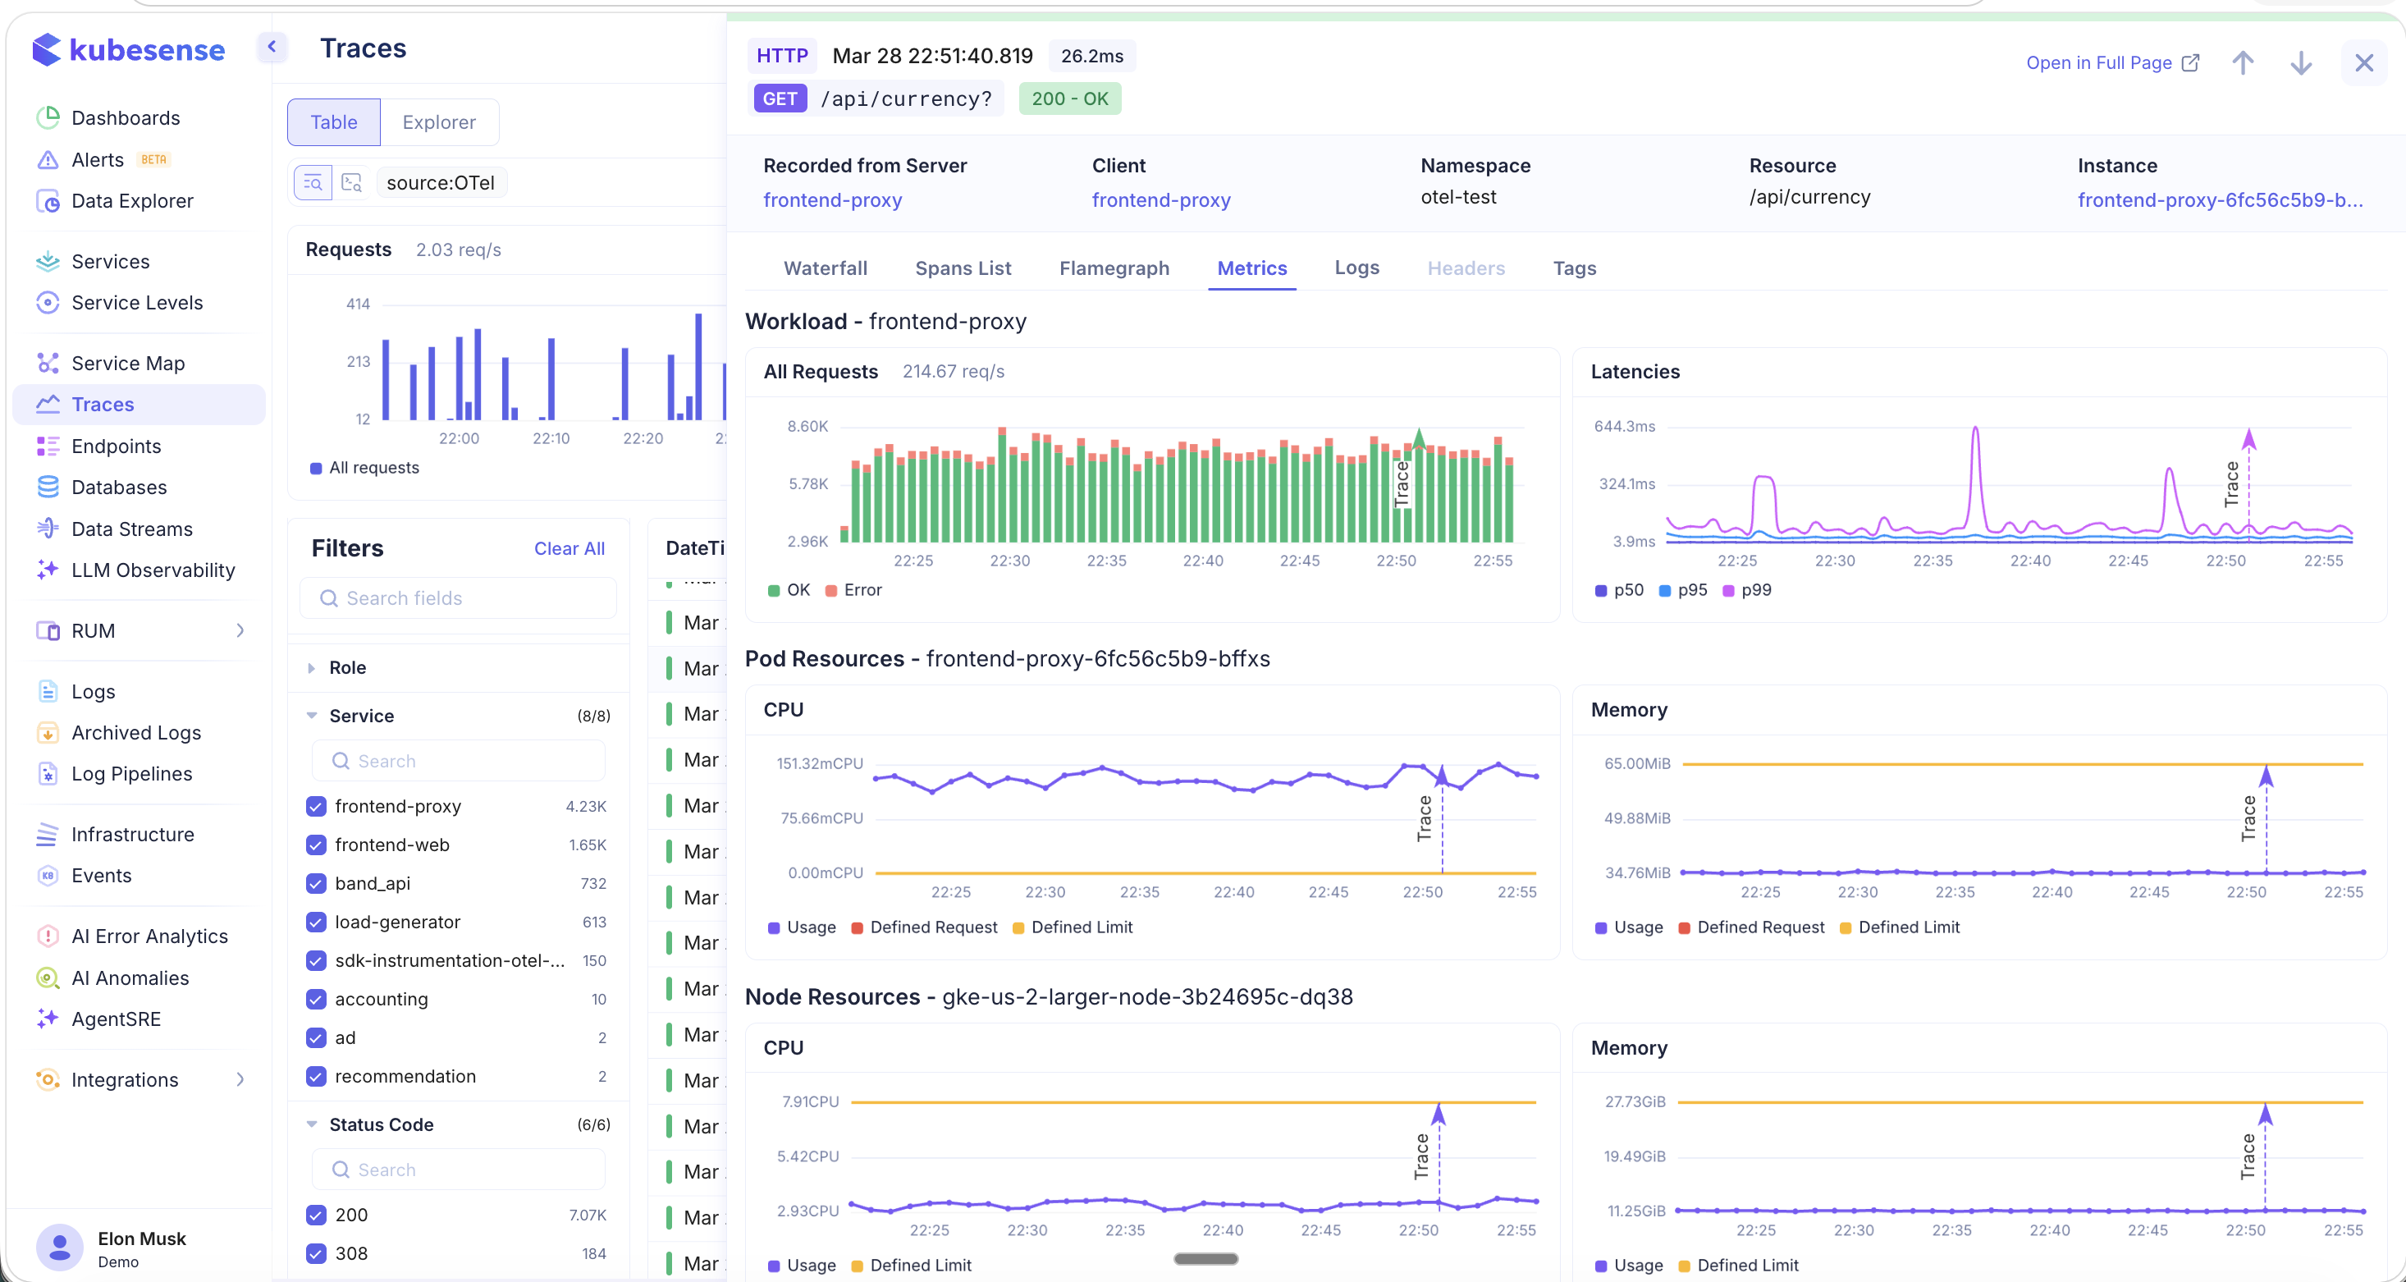
Task: Open AI Error Analytics
Action: coord(149,936)
